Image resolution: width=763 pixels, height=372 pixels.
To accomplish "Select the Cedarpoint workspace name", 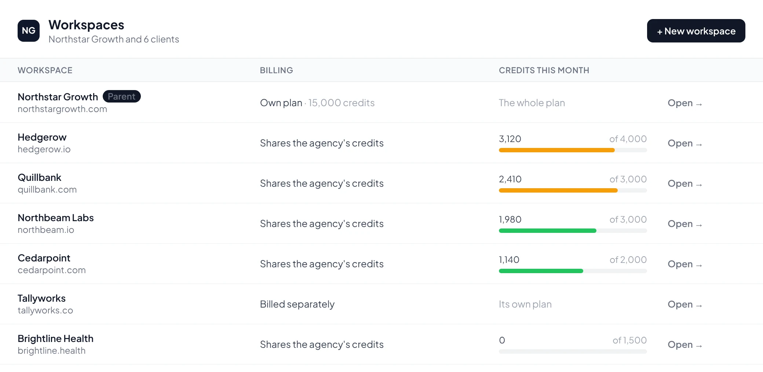I will tap(44, 258).
